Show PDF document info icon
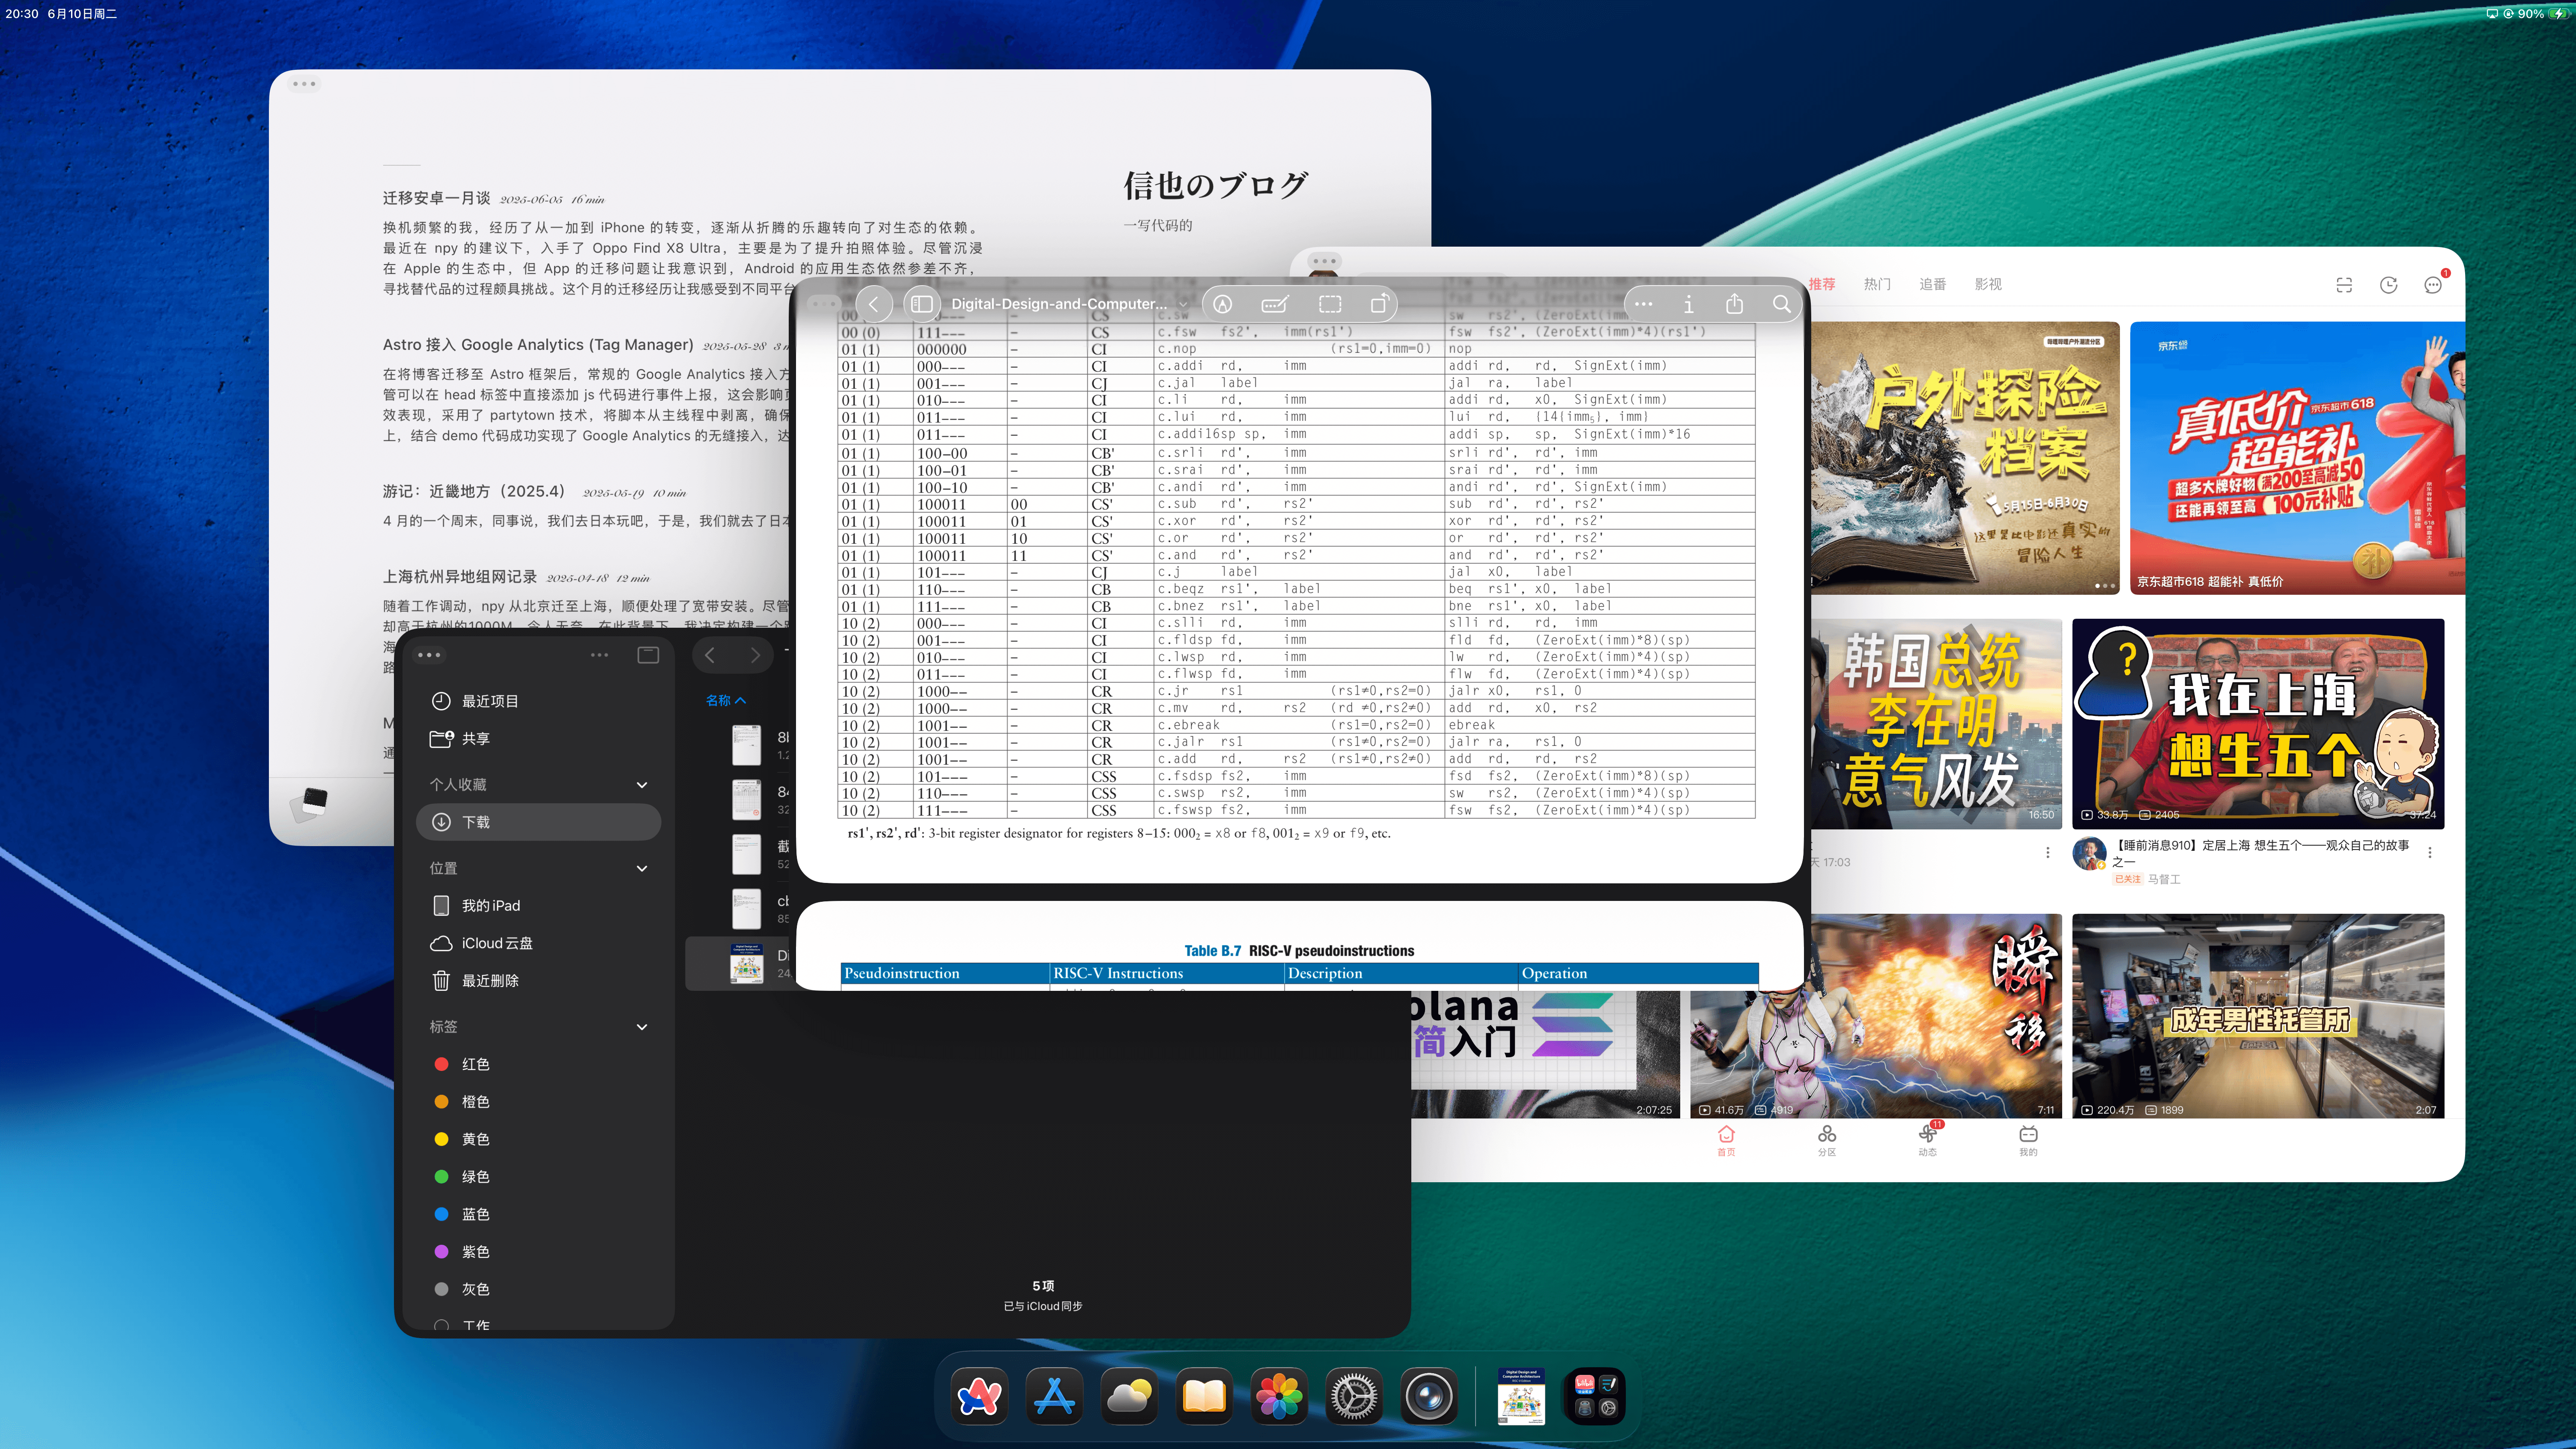Viewport: 2576px width, 1449px height. (x=1688, y=304)
